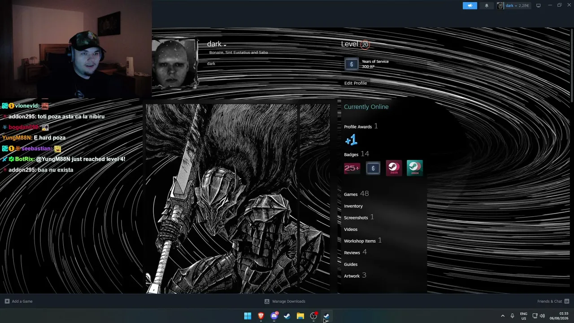Open the Inventory link

click(x=353, y=206)
